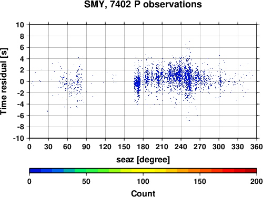Click the y-axis tick label '-10'
This screenshot has width=263, height=197.
[x=18, y=138]
